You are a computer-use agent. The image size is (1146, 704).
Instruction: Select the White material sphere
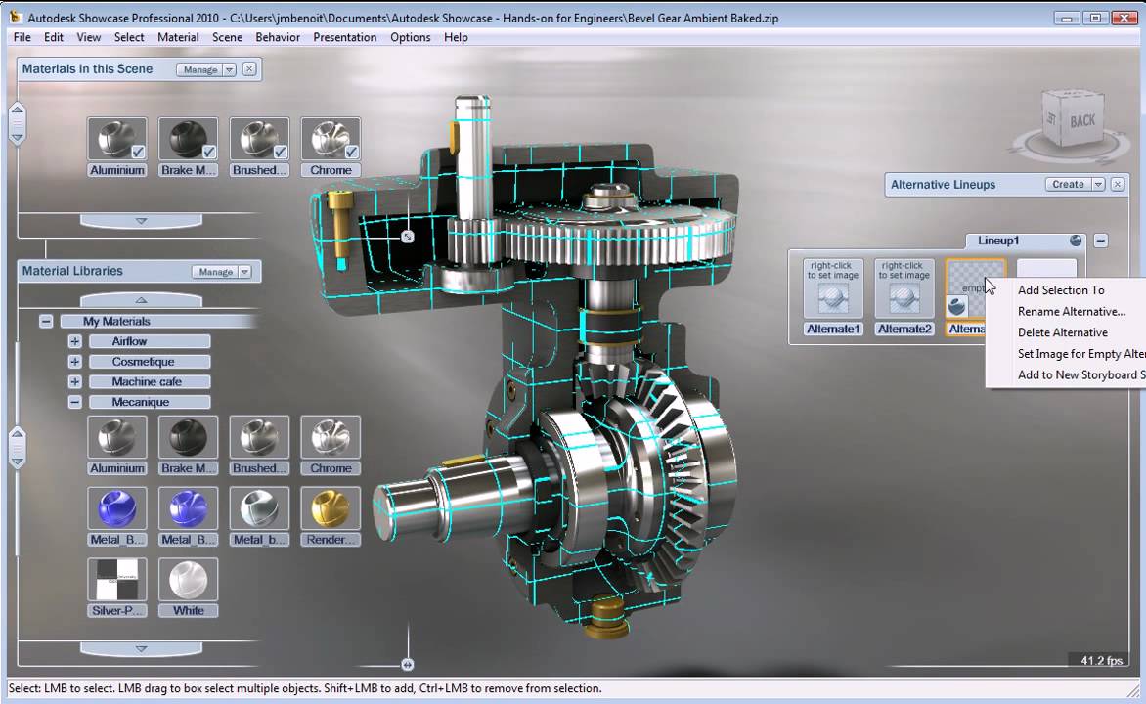click(188, 579)
